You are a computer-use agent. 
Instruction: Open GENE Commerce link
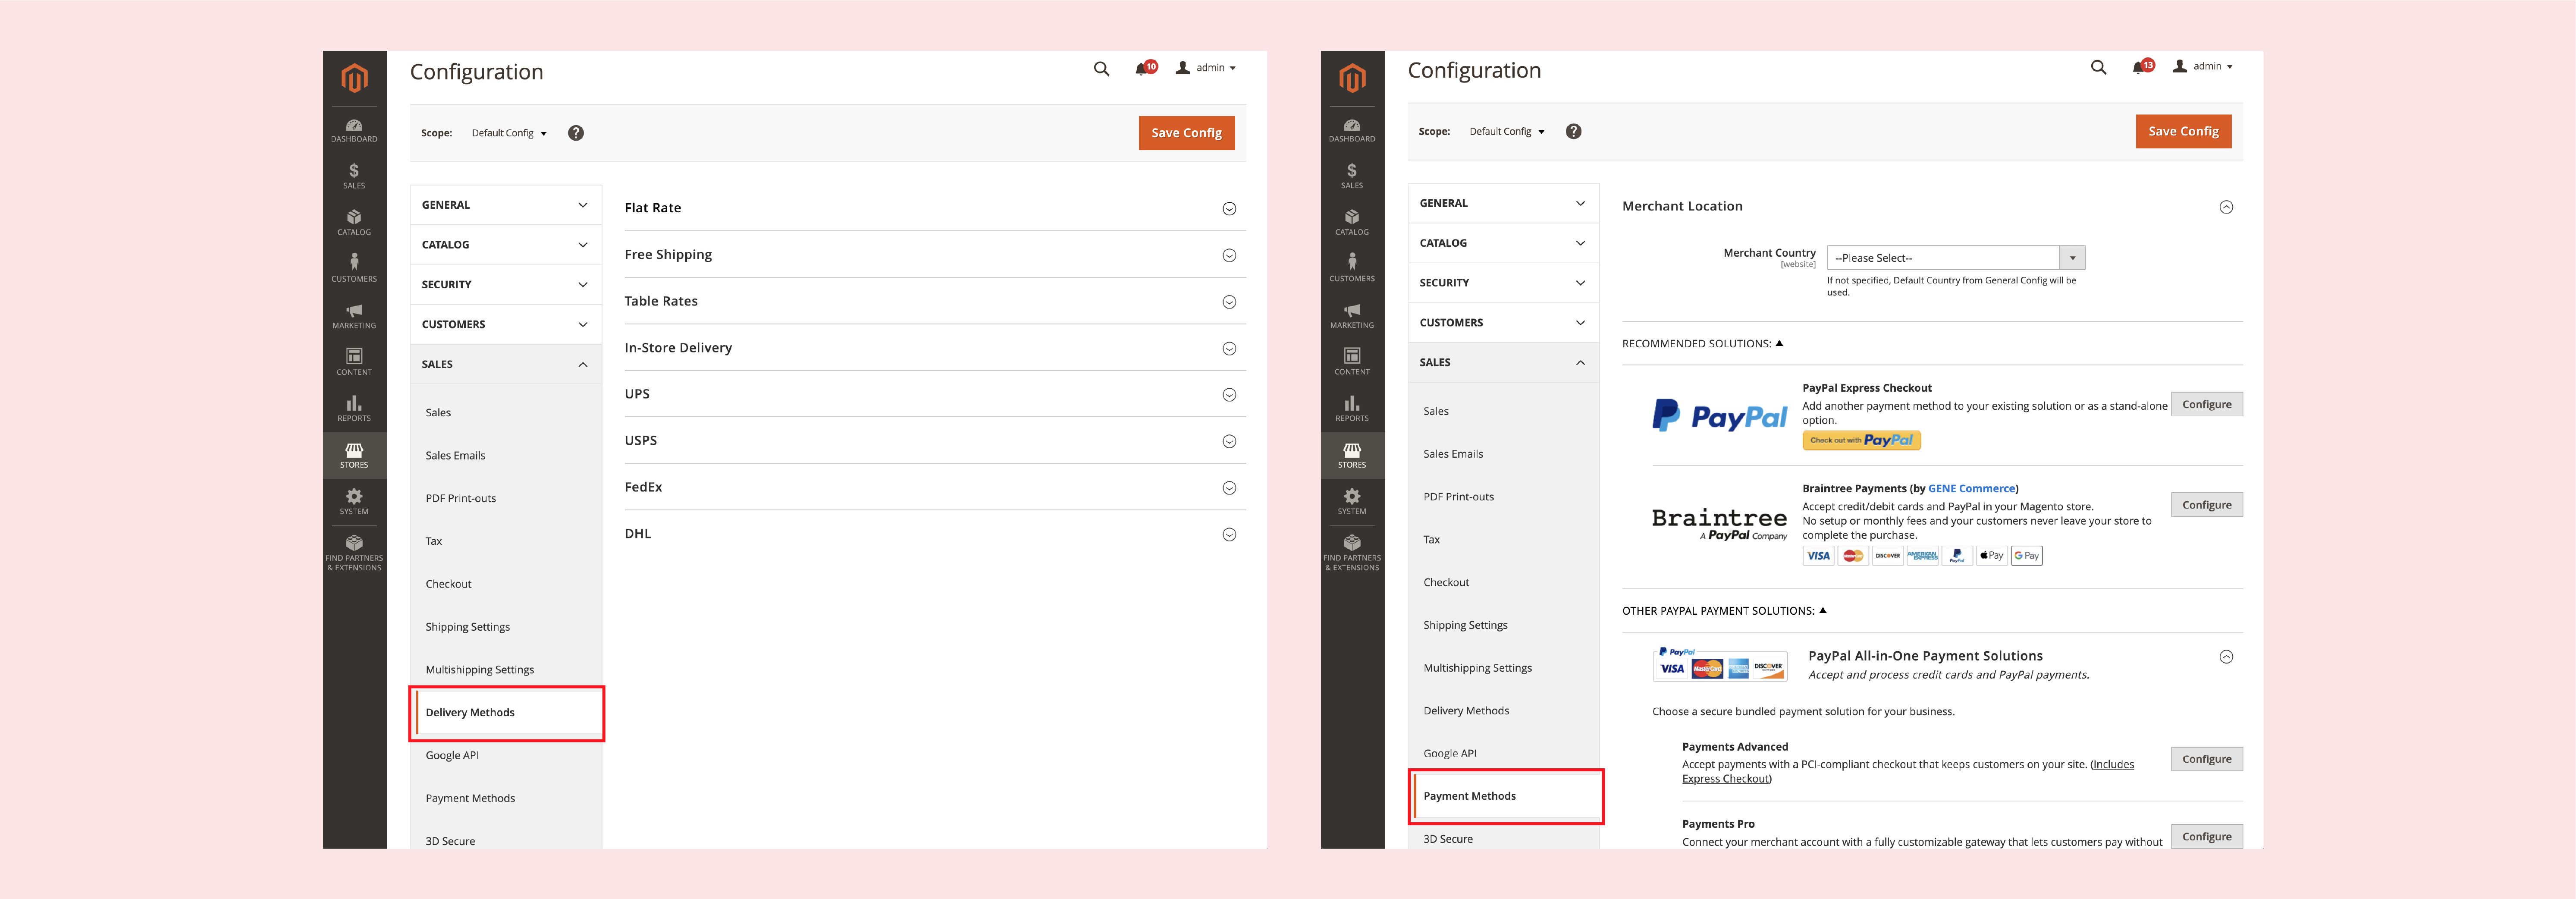click(x=1971, y=489)
